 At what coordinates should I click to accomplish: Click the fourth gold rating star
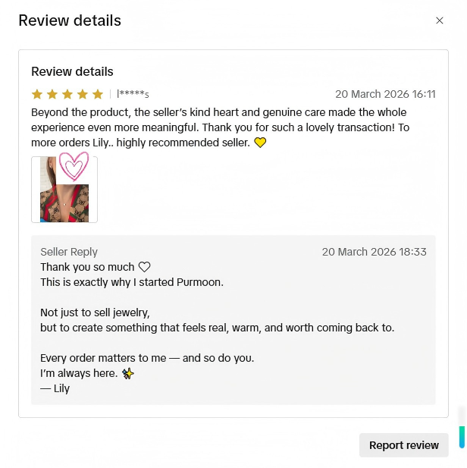tap(83, 94)
